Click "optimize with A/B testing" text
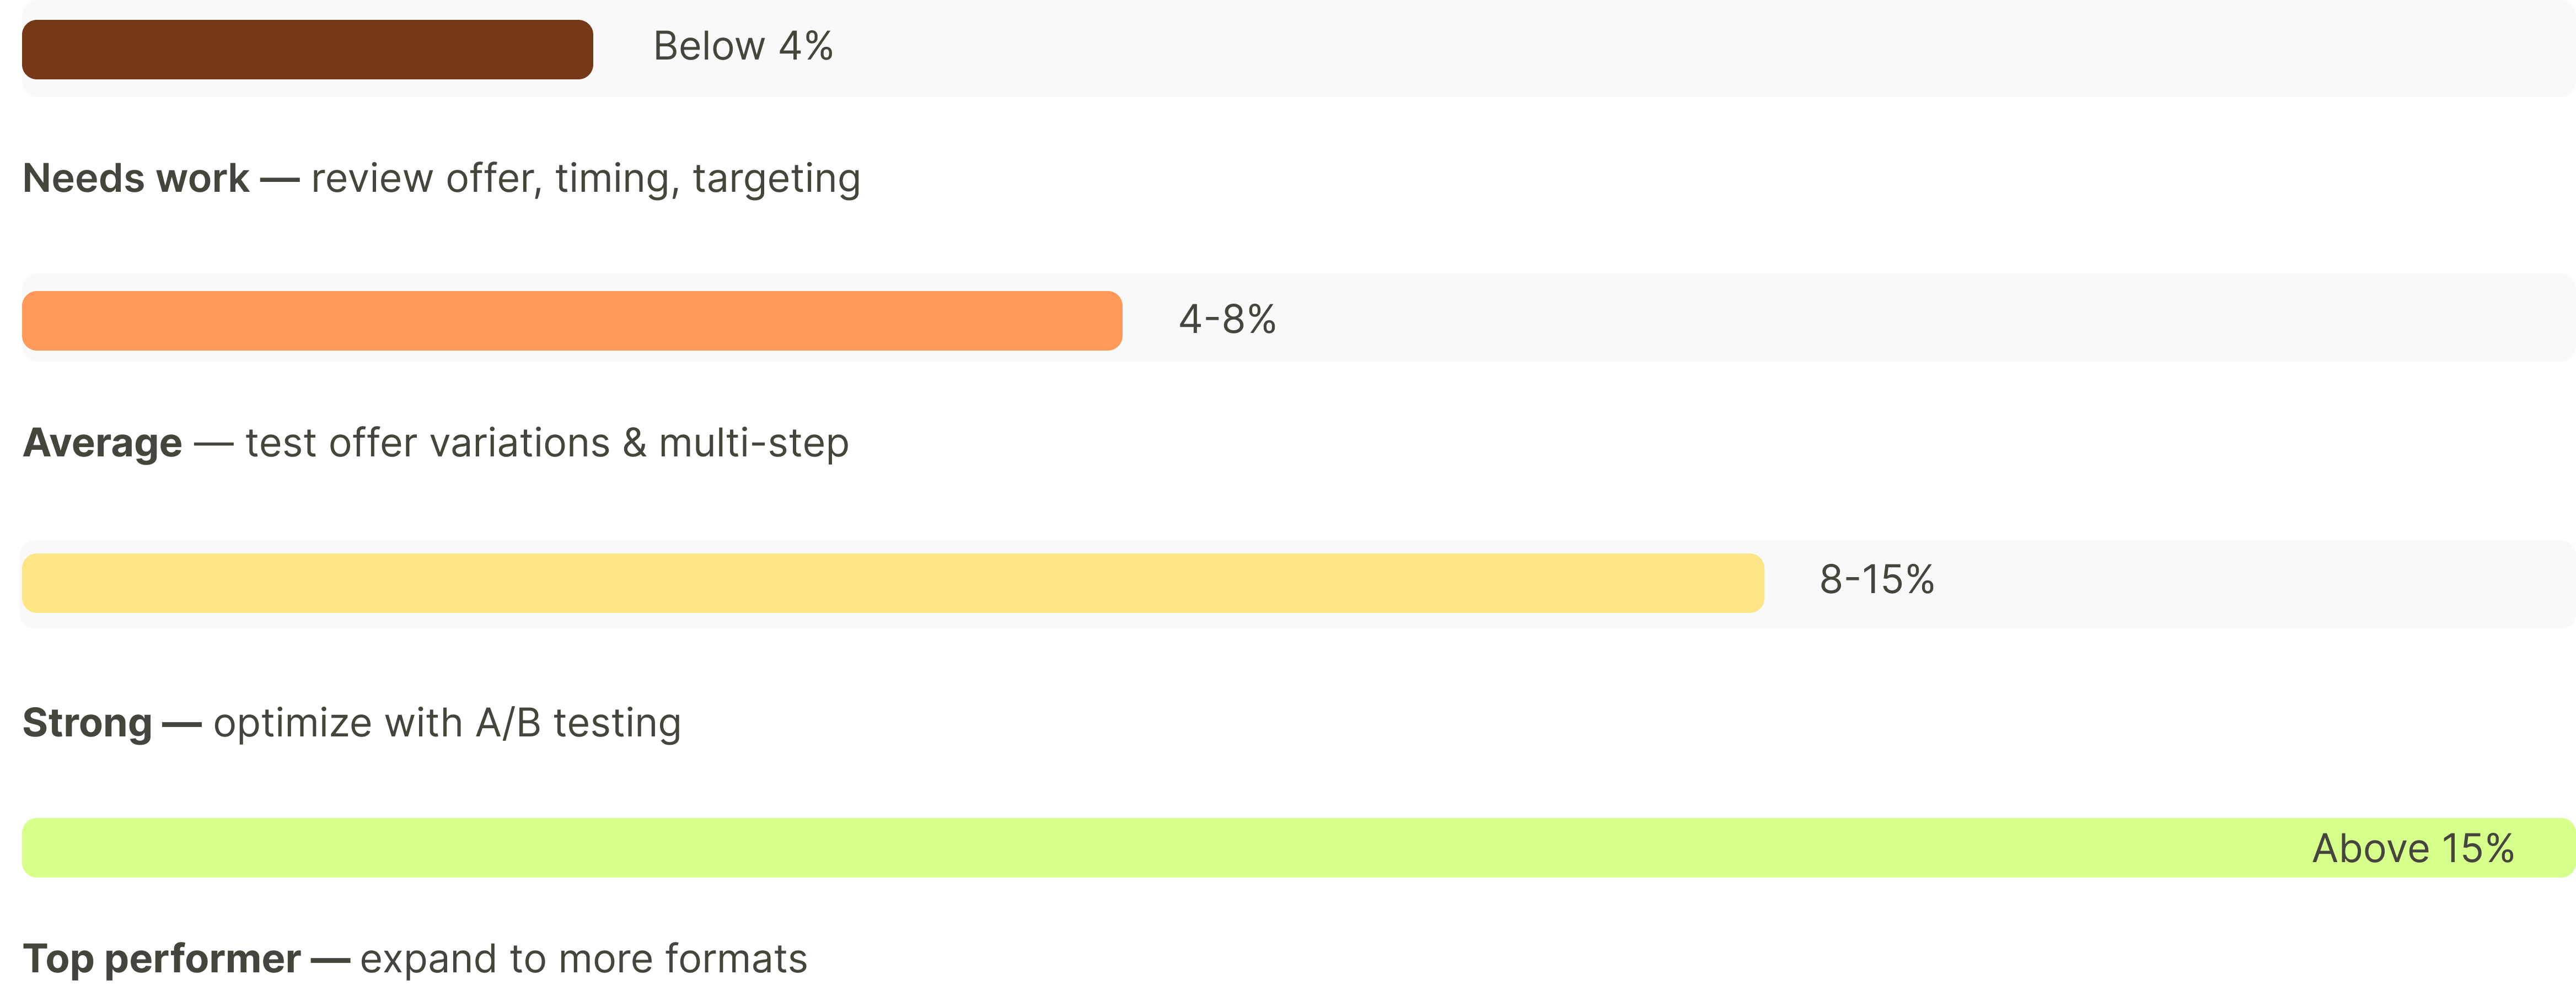This screenshot has height=1001, width=2576. coord(447,723)
